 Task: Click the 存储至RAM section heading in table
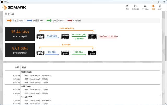26,86
